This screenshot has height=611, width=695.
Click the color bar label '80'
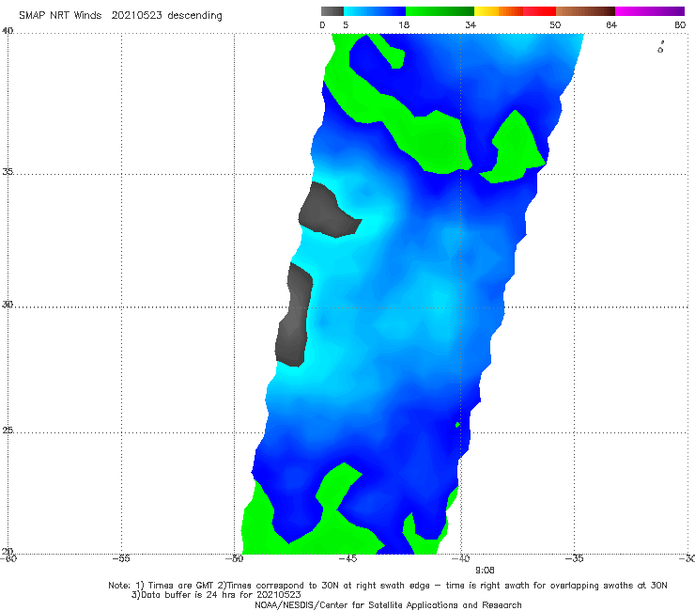pyautogui.click(x=680, y=24)
